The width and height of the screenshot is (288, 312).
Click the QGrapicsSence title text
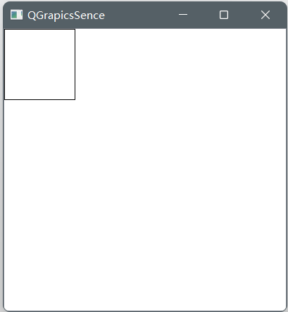tap(66, 15)
